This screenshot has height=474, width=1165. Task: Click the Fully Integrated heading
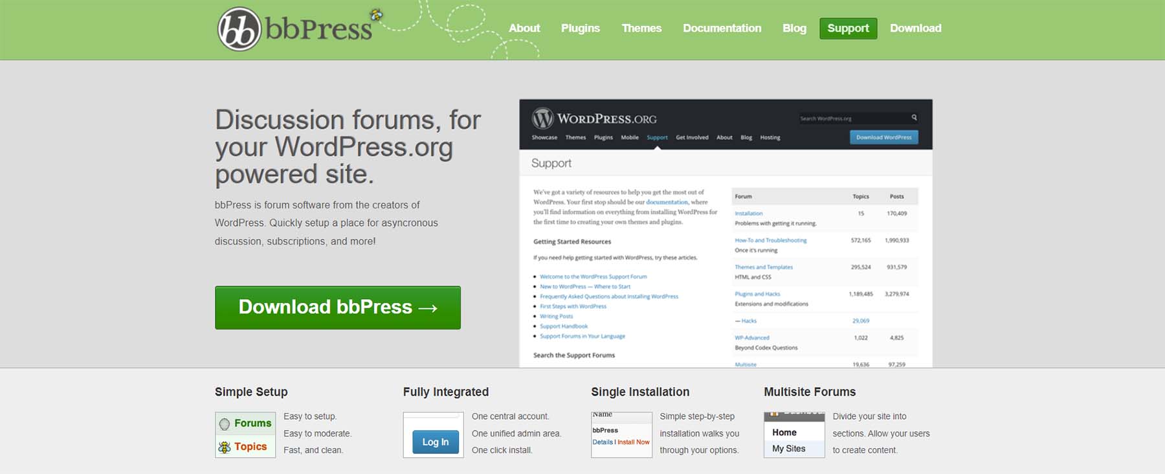[446, 392]
